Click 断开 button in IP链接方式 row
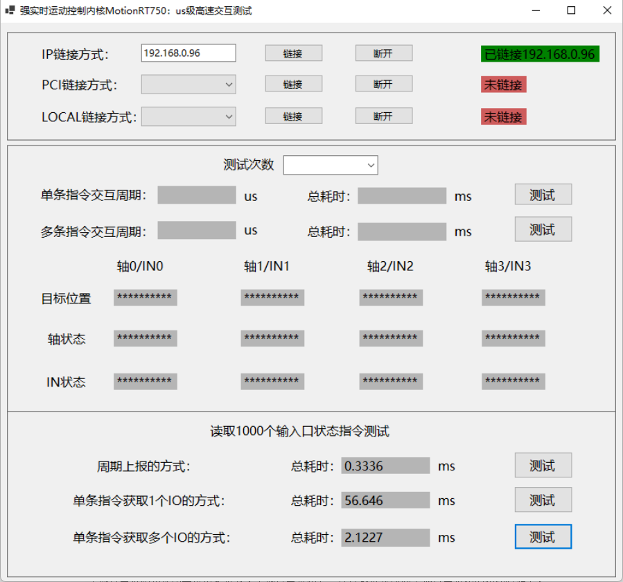Viewport: 623px width, 582px height. 383,53
